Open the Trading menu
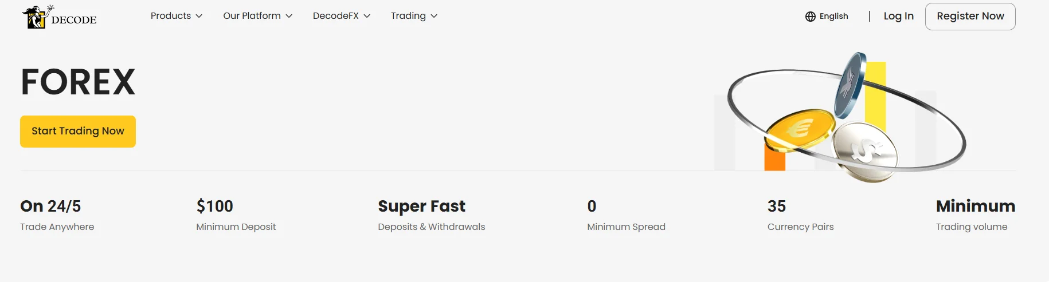This screenshot has width=1049, height=282. (408, 16)
